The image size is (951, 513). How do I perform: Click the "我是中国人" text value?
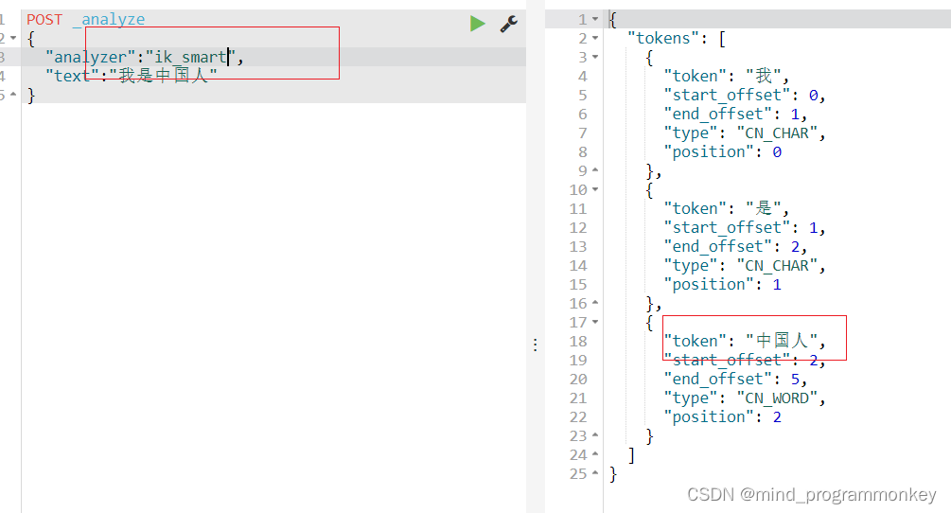(x=163, y=76)
